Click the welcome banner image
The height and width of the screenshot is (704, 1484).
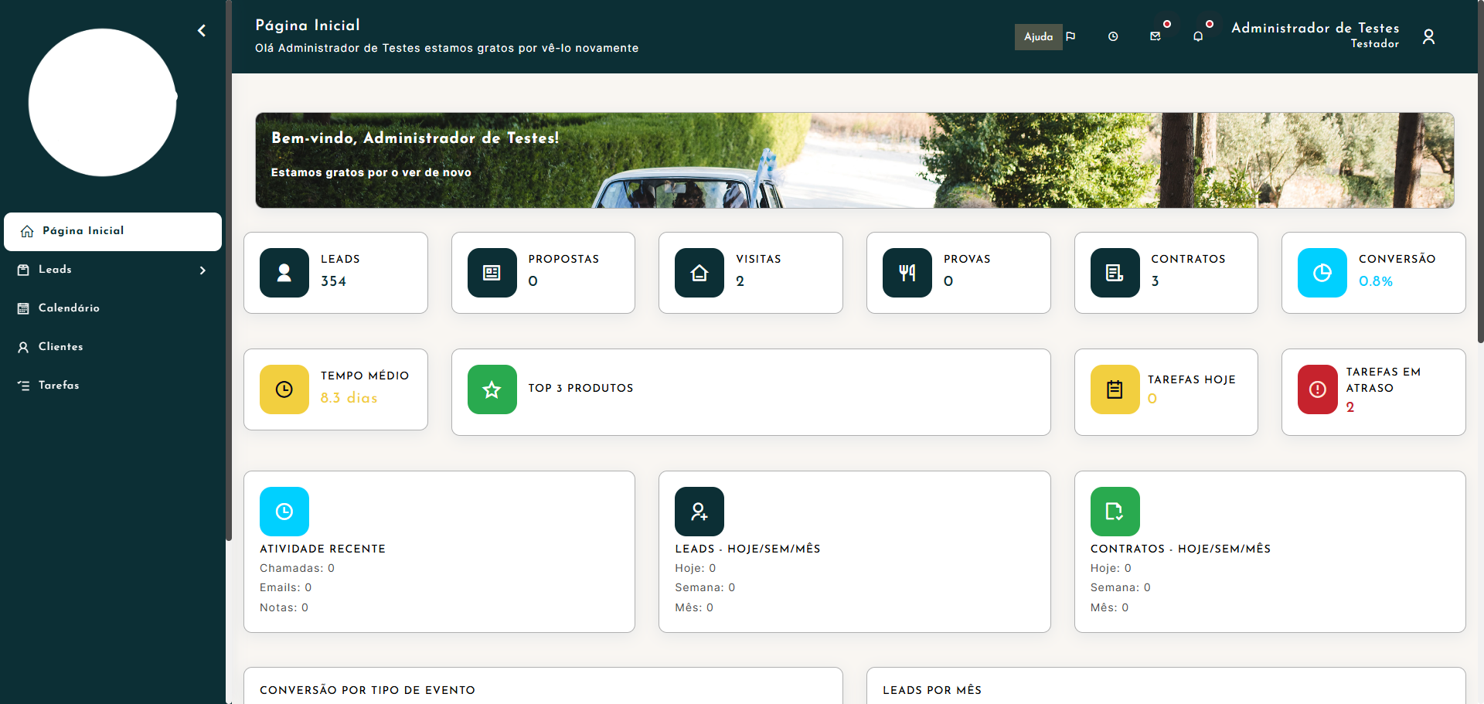tap(854, 161)
